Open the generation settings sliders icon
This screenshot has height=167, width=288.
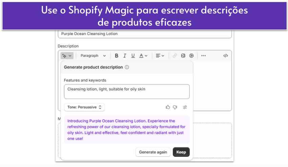[185, 107]
